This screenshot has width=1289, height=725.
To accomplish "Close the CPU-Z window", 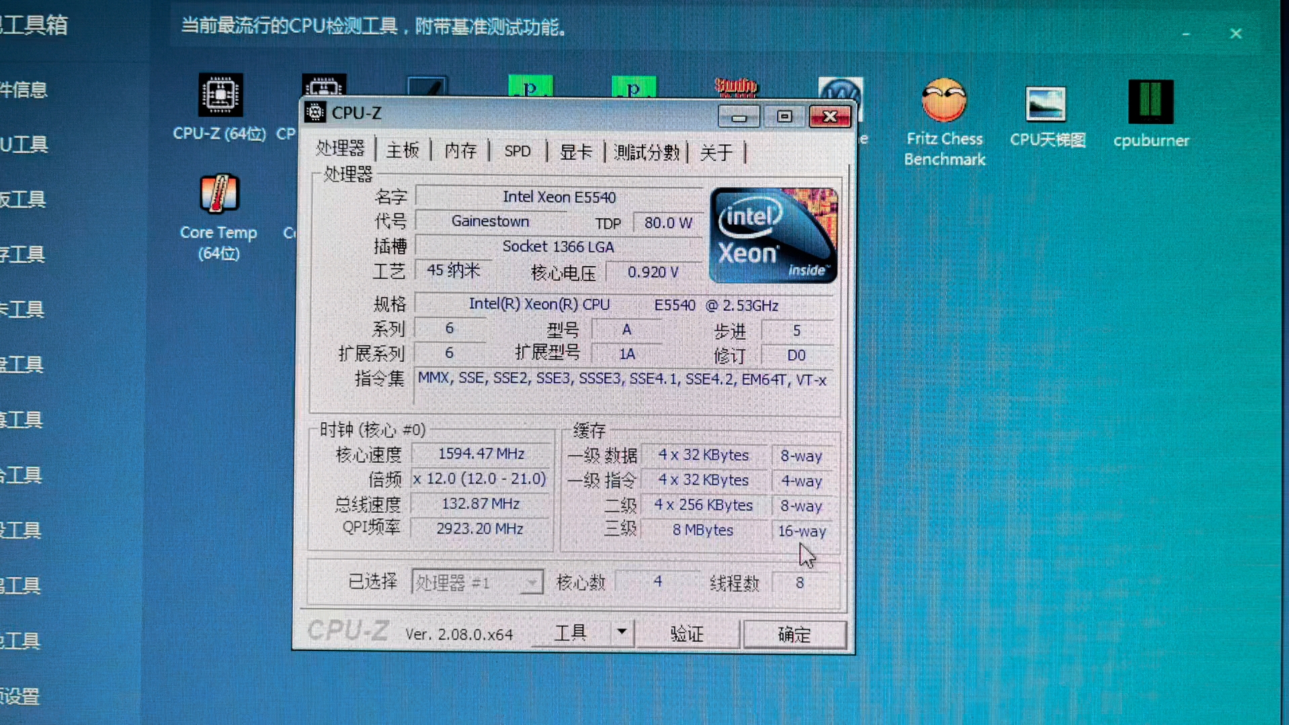I will coord(830,117).
